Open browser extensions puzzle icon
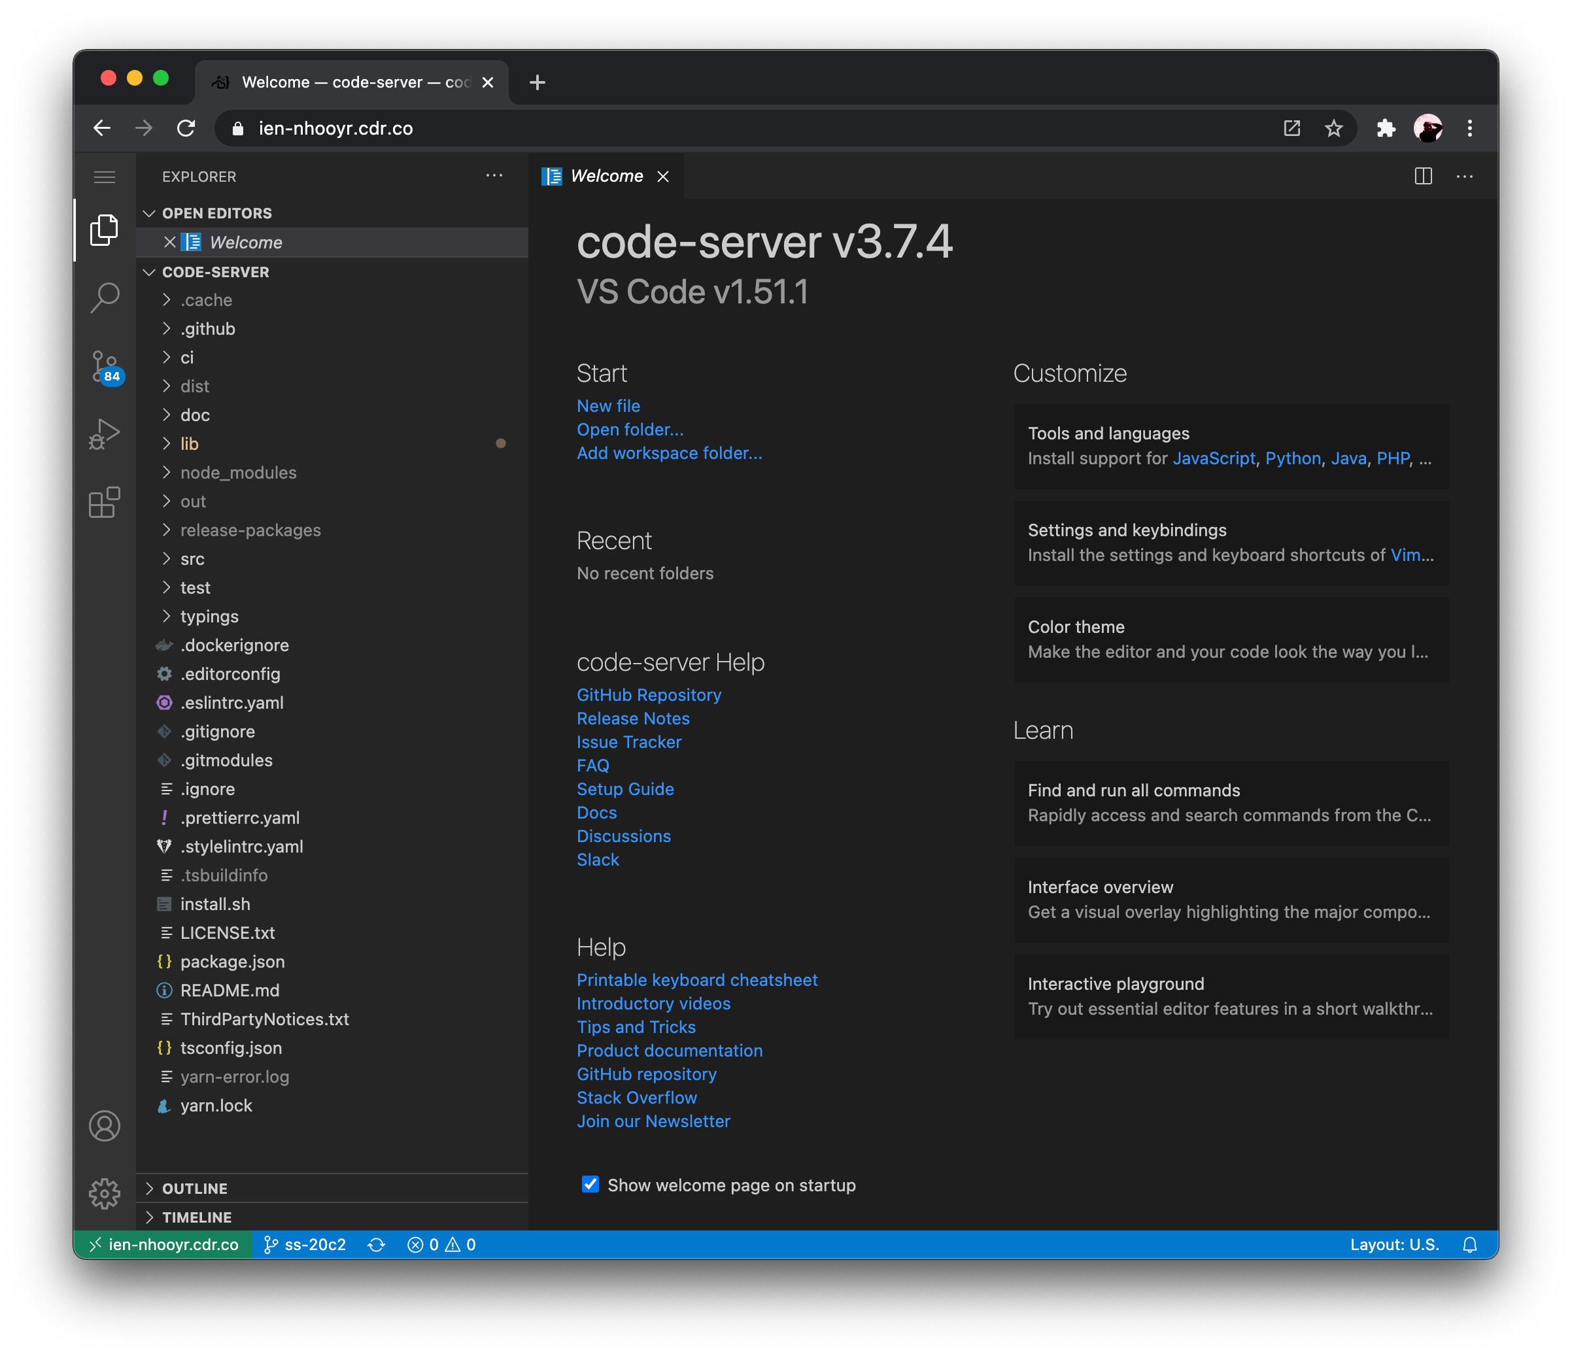This screenshot has width=1572, height=1356. (x=1386, y=128)
